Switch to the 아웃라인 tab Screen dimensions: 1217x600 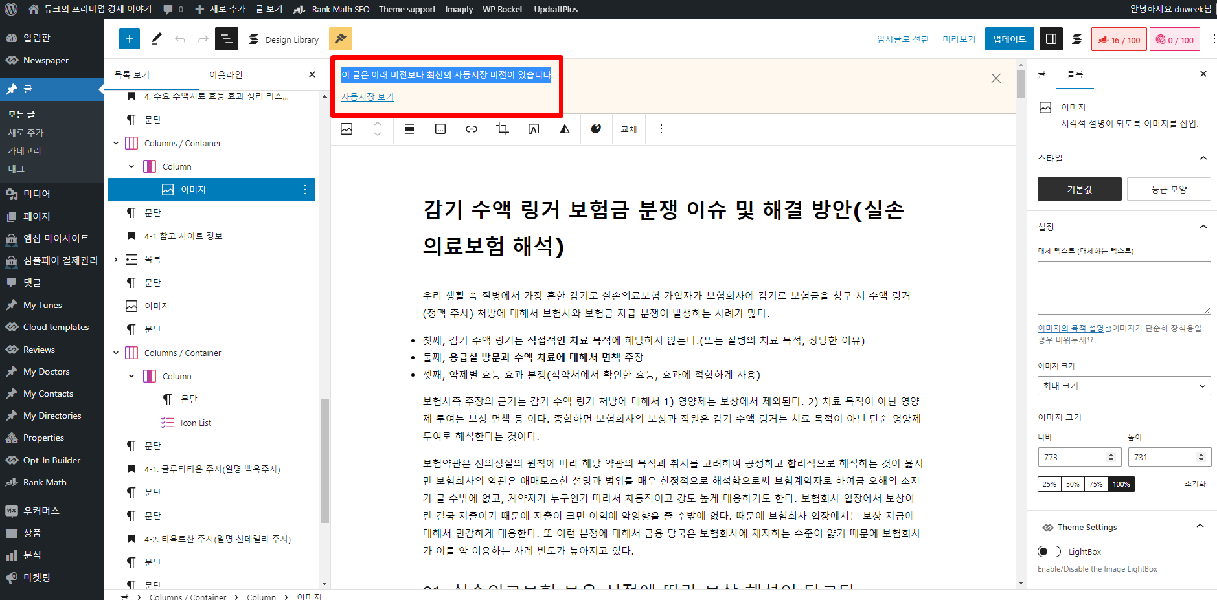coord(226,74)
